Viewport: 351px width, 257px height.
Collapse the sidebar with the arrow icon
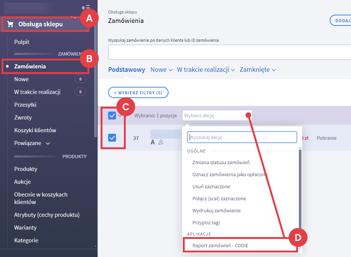(x=86, y=7)
